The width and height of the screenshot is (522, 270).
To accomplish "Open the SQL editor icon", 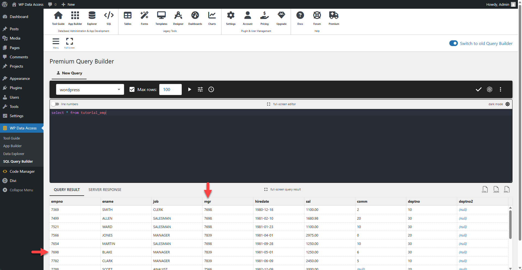I will (x=109, y=18).
